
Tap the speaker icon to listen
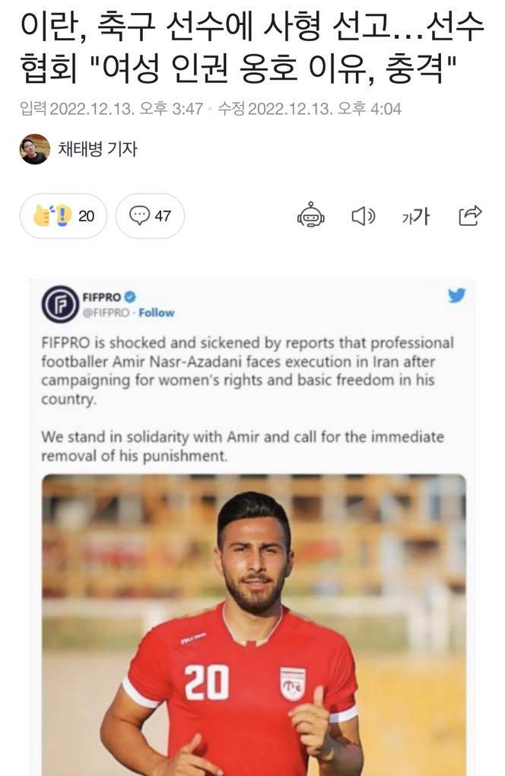pos(364,216)
